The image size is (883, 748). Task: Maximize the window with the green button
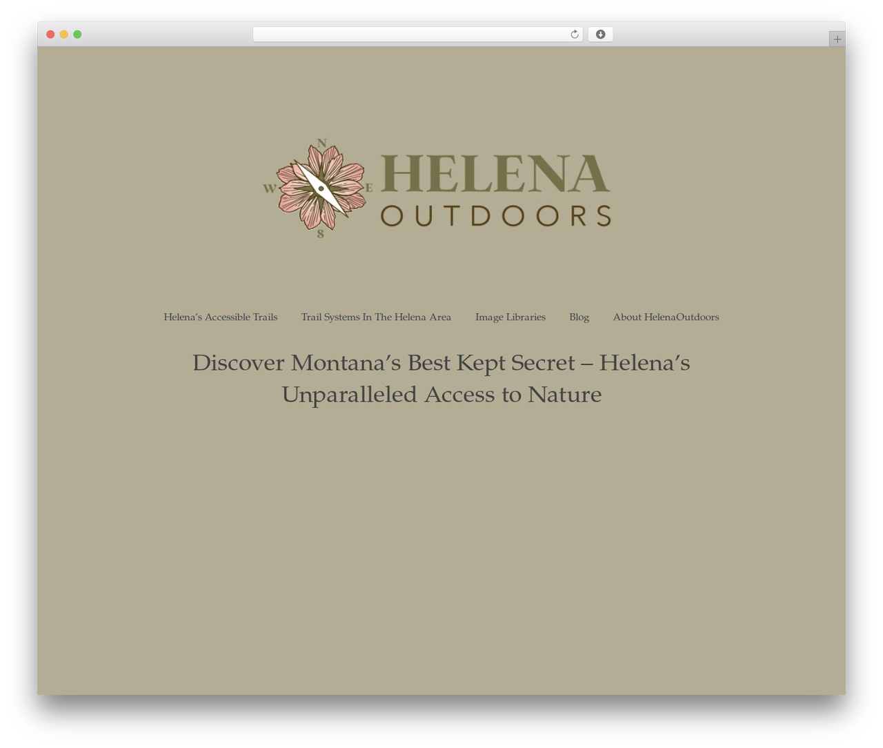(77, 35)
